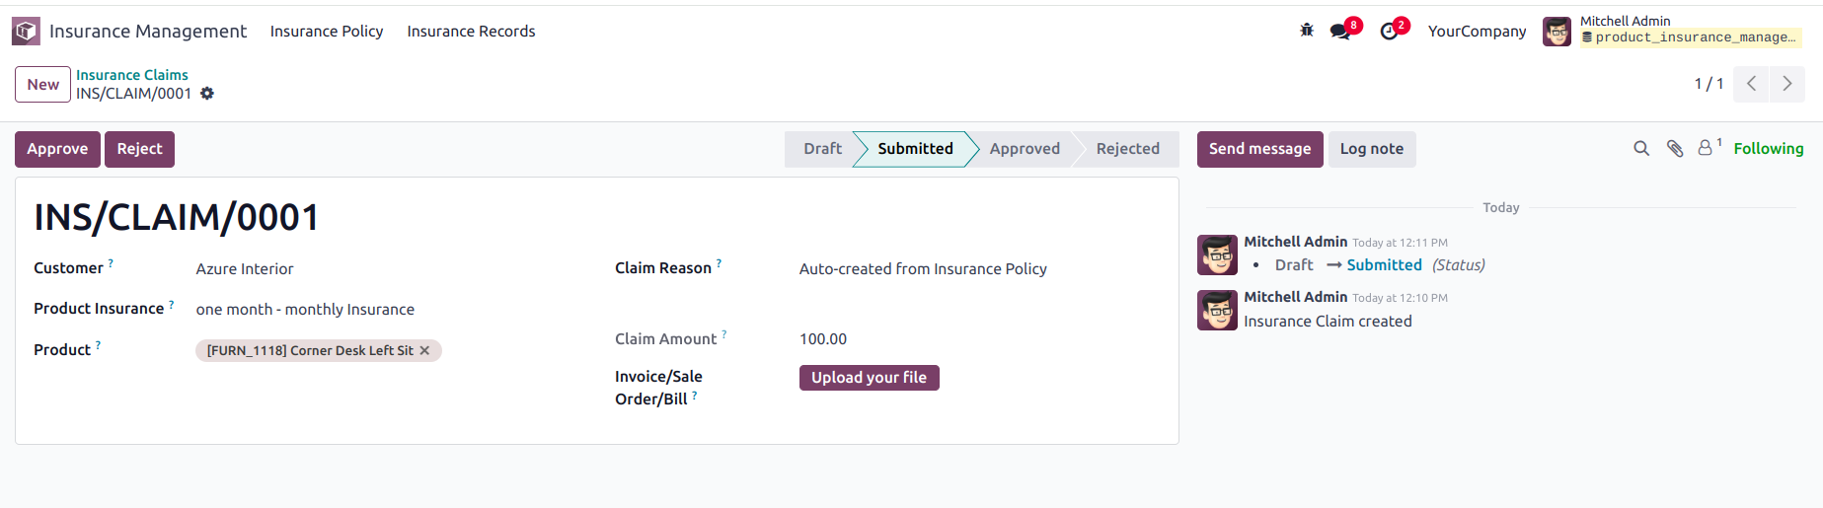Viewport: 1823px width, 508px height.
Task: Search chatter messages with magnifier icon
Action: coord(1641,149)
